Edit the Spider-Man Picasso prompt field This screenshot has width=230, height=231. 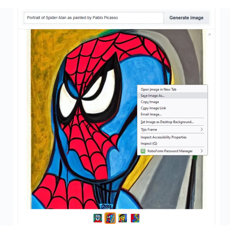(x=94, y=18)
